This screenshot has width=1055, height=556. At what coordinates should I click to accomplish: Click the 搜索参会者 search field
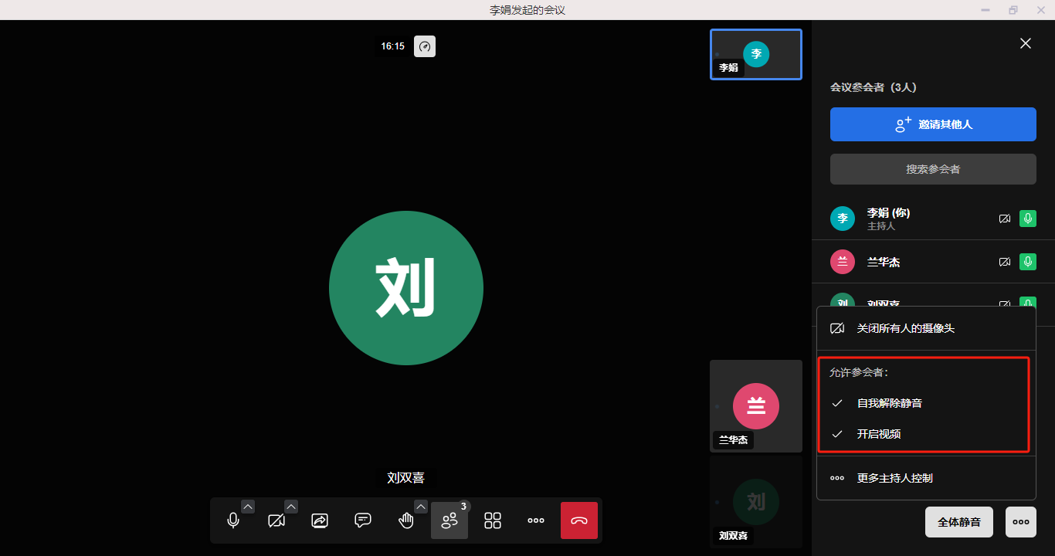[933, 169]
